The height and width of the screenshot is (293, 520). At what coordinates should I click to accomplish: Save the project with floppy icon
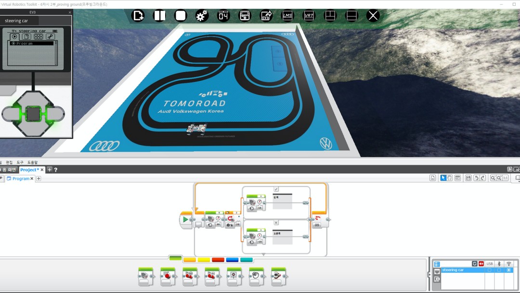tap(468, 178)
